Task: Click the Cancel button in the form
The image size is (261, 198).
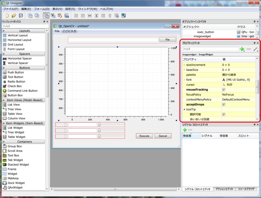Action: [x=162, y=136]
